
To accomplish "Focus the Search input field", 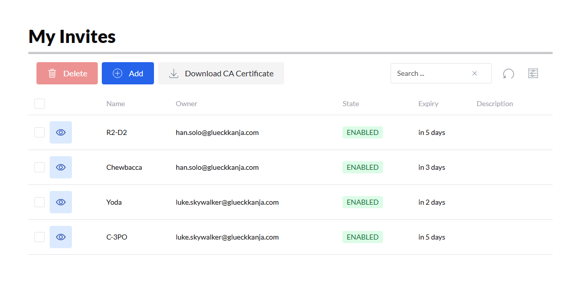I will tap(431, 73).
